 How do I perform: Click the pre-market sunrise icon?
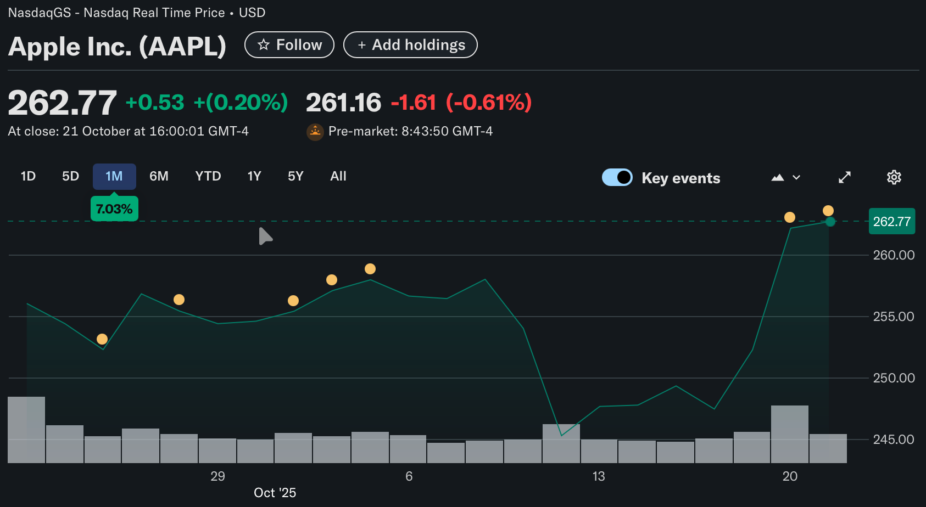click(315, 132)
